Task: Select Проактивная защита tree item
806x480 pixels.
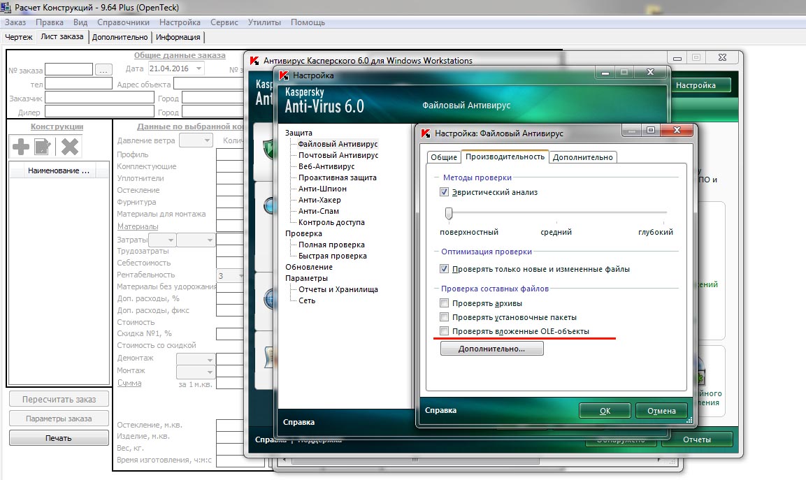Action: point(337,177)
